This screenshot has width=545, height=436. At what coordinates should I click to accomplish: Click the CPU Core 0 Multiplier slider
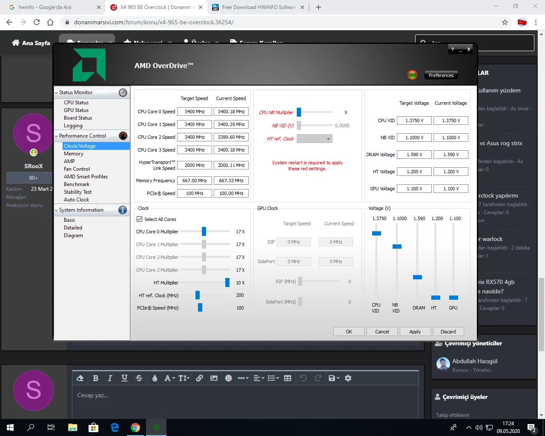click(x=204, y=232)
